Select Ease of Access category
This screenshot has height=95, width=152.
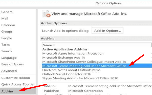(13, 64)
